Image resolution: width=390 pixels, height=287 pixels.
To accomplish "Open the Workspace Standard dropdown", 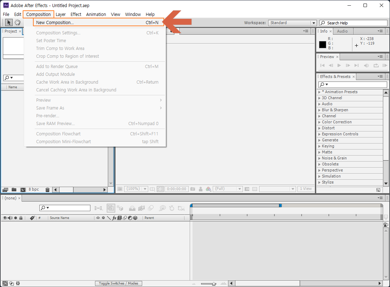I will (x=292, y=23).
